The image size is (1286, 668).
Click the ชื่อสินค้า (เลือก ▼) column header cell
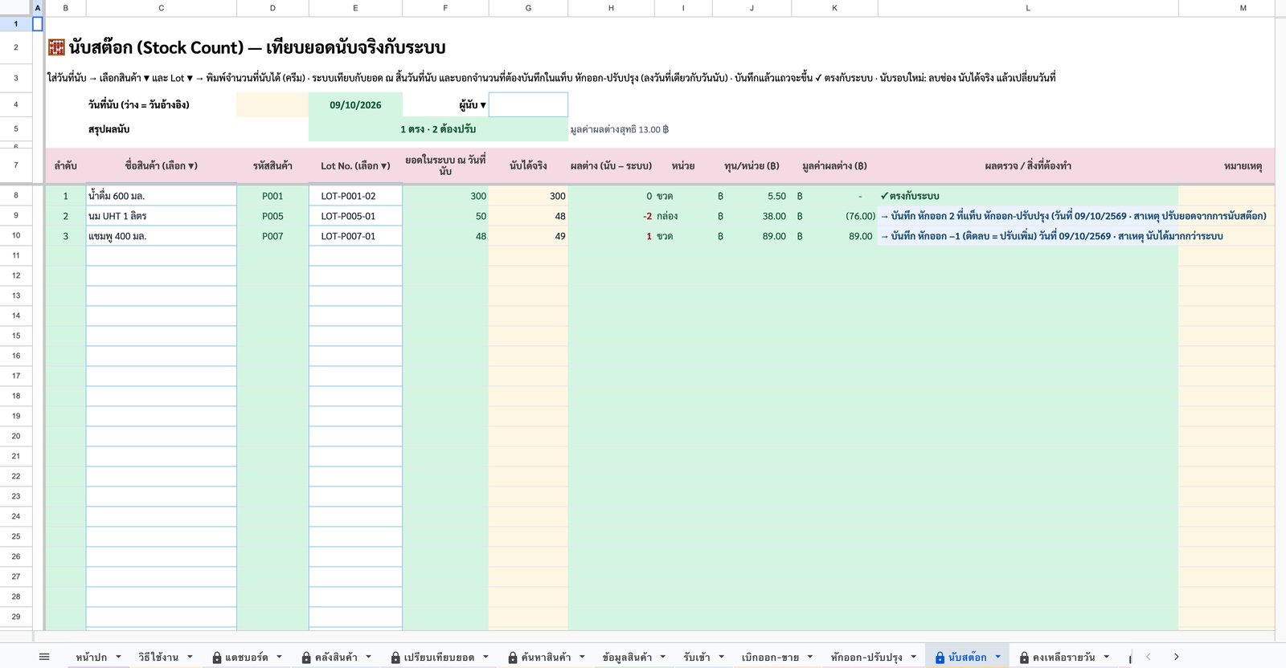[x=162, y=165]
